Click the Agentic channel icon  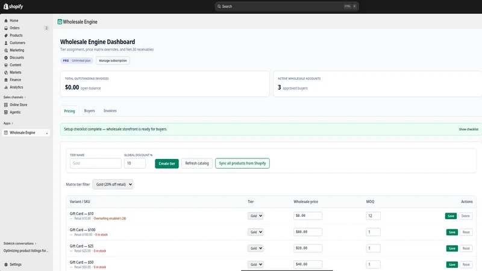coord(6,112)
